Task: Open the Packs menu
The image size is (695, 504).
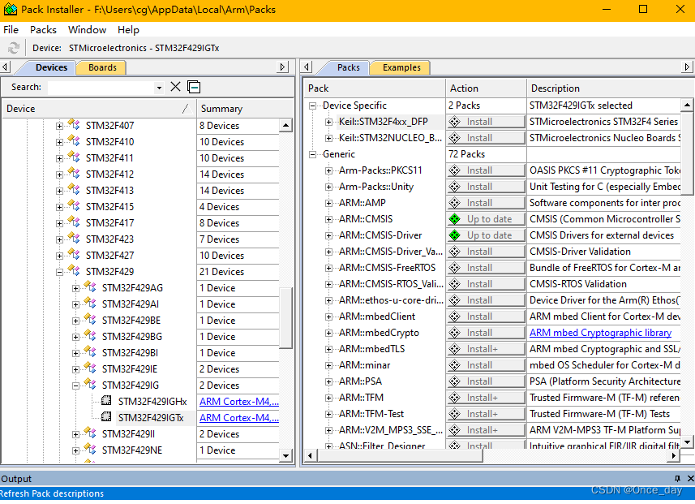Action: [42, 29]
